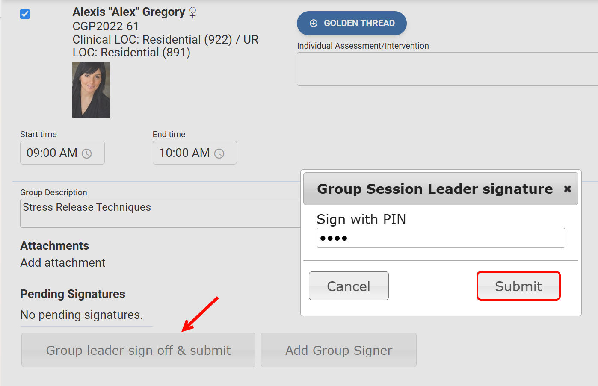The height and width of the screenshot is (386, 598).
Task: Click the Group Session Leader signature title bar
Action: [435, 189]
